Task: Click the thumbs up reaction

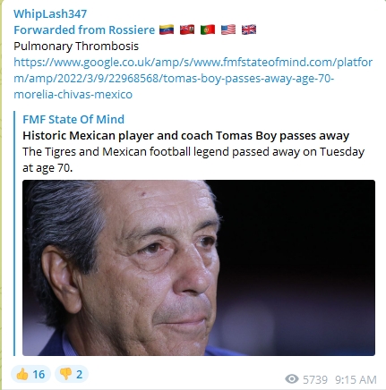Action: 30,374
